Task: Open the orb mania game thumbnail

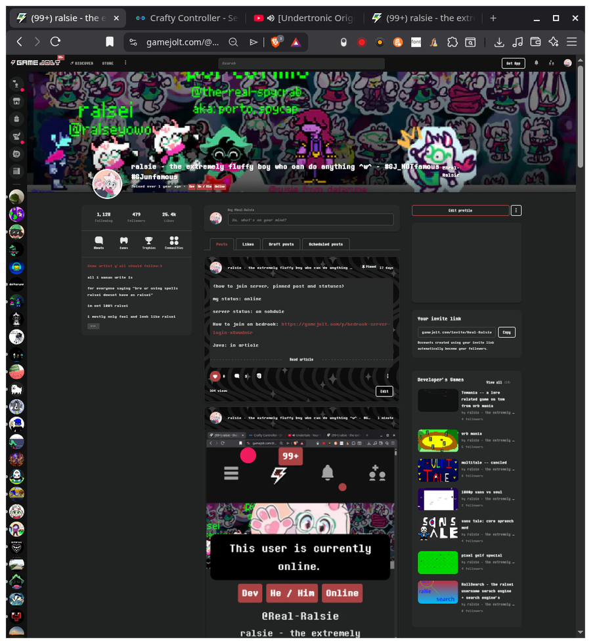Action: pos(438,440)
